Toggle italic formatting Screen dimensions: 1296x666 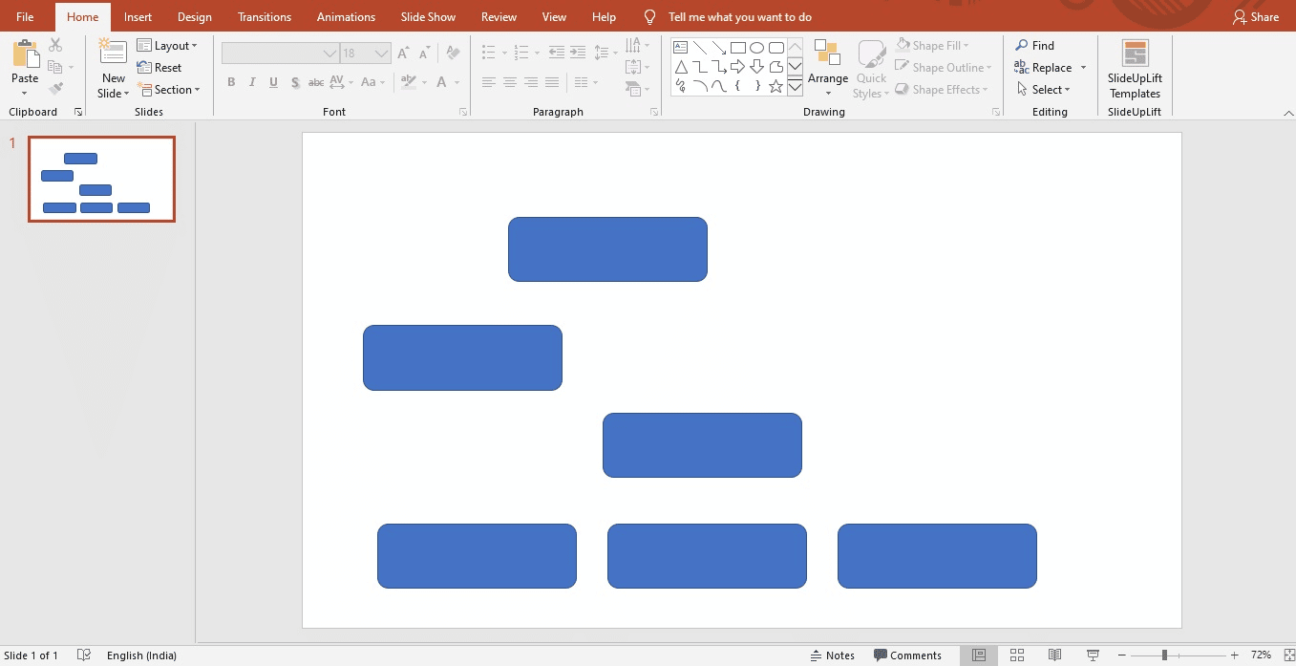click(251, 82)
